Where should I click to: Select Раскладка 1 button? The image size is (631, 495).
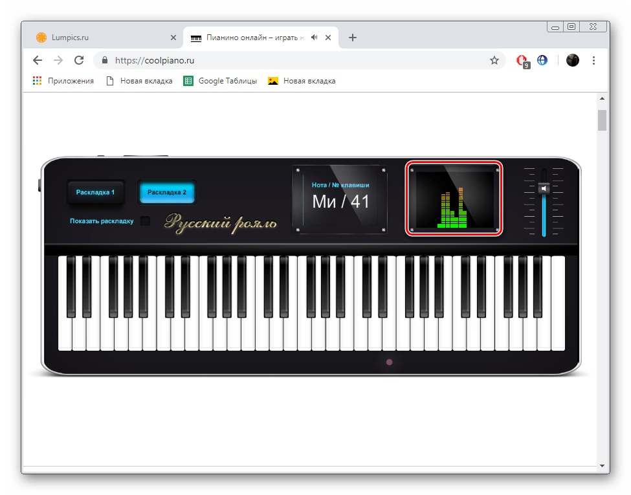tap(95, 192)
